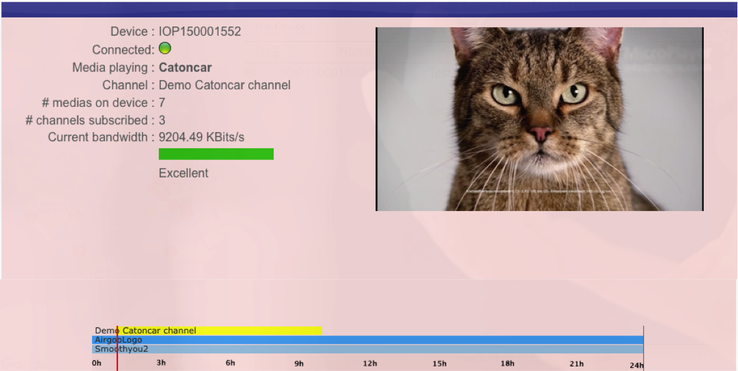Click the bold Catoncar media name
This screenshot has width=738, height=371.
coord(185,67)
